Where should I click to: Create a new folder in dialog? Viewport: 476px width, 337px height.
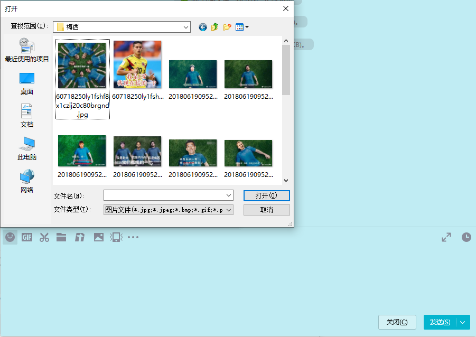tap(227, 27)
